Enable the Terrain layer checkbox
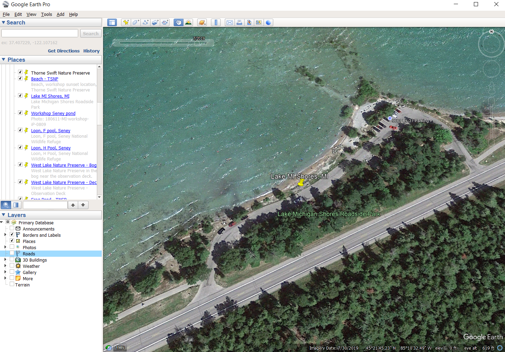 coord(12,284)
